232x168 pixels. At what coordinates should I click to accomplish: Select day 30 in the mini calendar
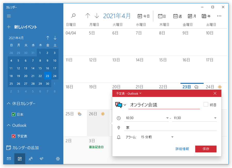[47, 84]
